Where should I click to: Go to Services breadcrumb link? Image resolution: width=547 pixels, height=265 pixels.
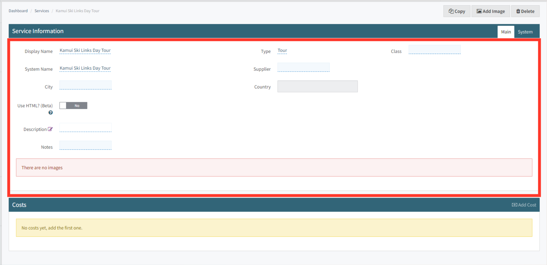coord(42,11)
